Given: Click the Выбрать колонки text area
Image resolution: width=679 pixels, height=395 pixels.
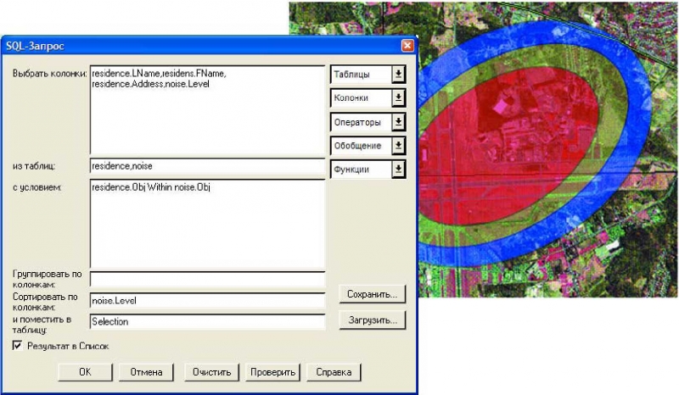Looking at the screenshot, I should point(207,110).
